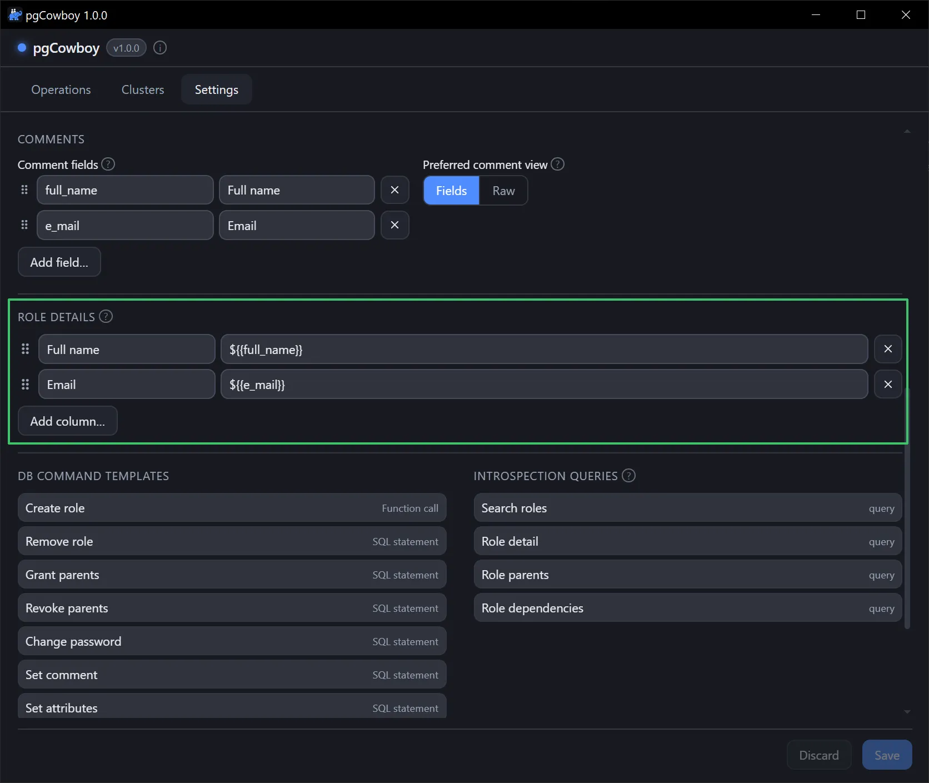Open the Operations tab
Screen dimensions: 929x783
61,89
